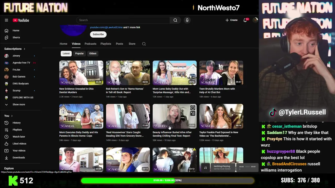Open the Explore sidebar heading
Screen dimensions: 335x188
9,168
